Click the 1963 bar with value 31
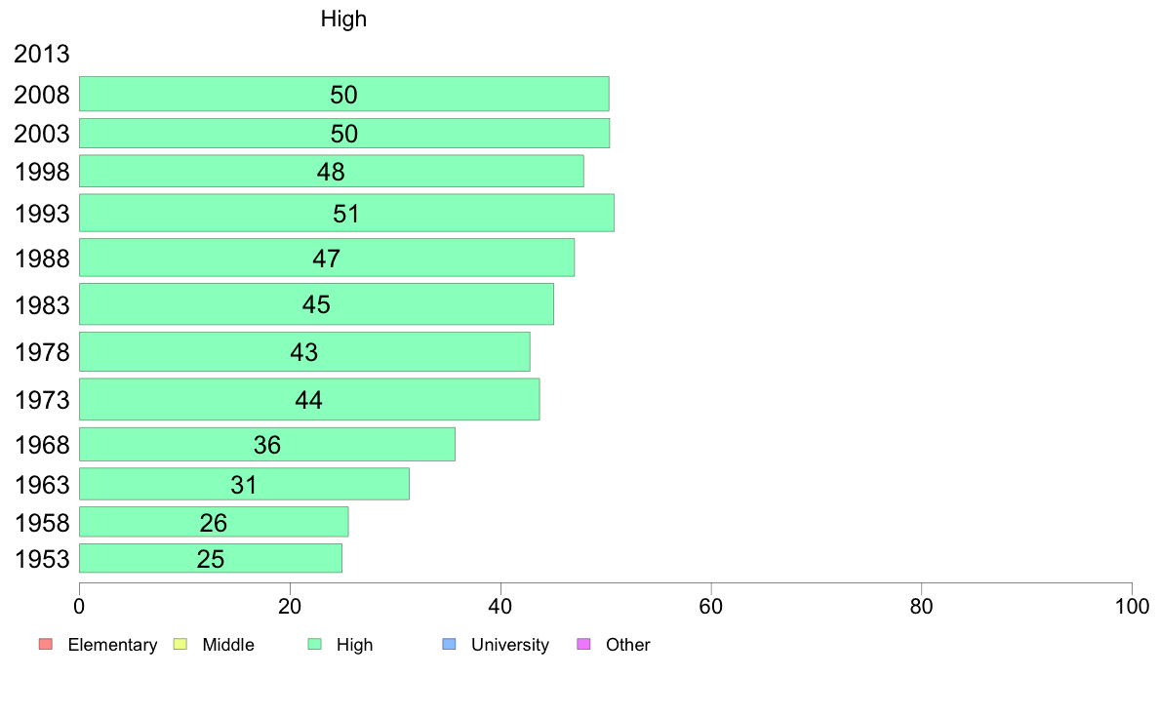This screenshot has width=1159, height=718. [245, 484]
